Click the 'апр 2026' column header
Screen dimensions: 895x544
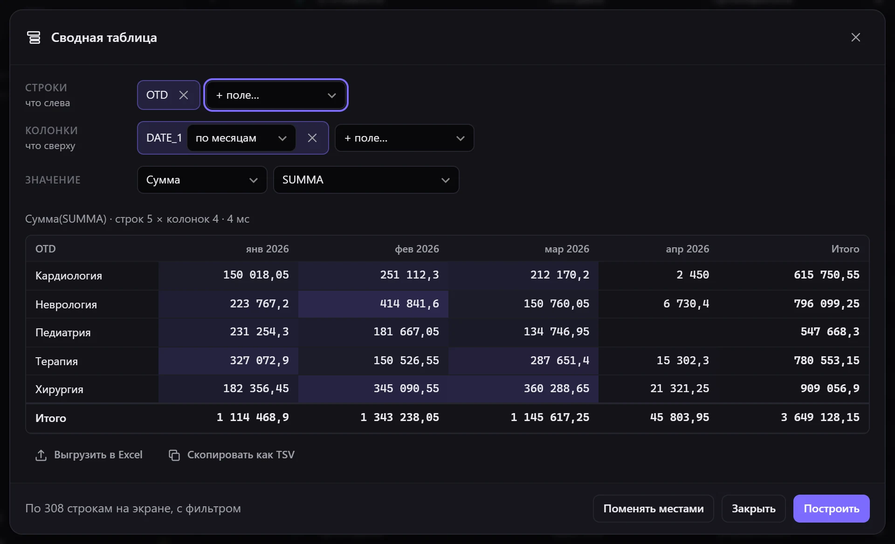688,249
